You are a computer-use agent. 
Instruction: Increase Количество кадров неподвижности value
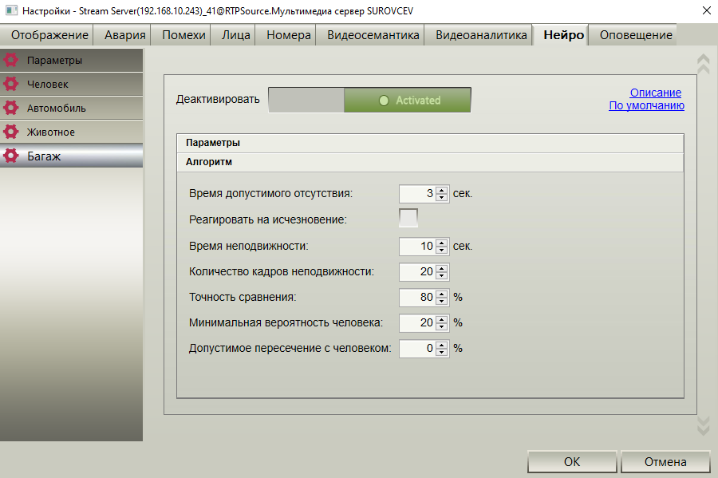click(441, 269)
